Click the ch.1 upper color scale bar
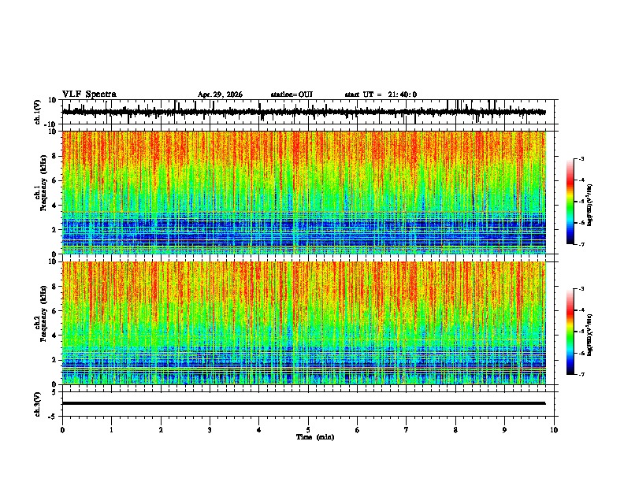The height and width of the screenshot is (482, 624). click(570, 202)
